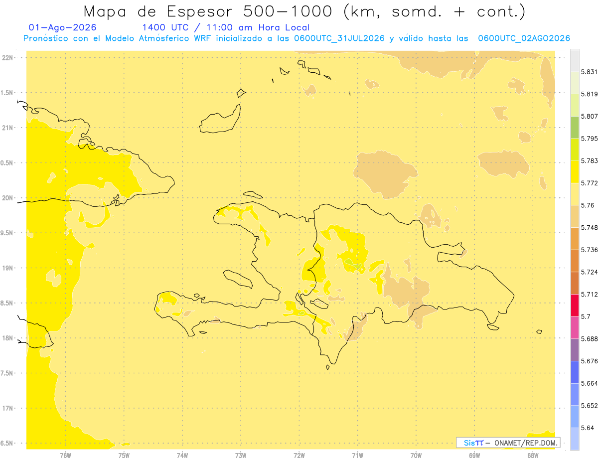This screenshot has width=598, height=462.
Task: Click the 6.5N latitude label
Action: [x=7, y=443]
